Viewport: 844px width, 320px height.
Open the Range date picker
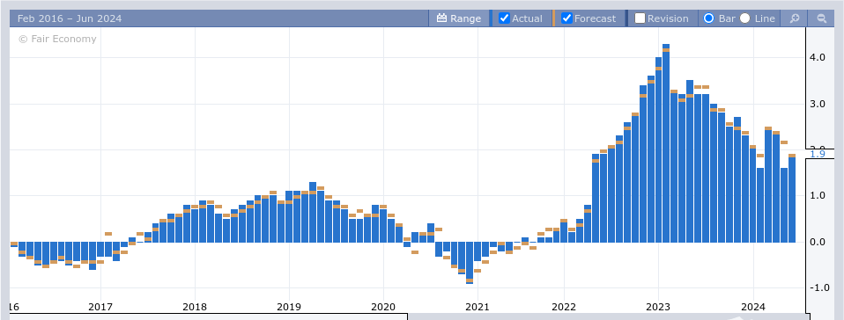[459, 18]
